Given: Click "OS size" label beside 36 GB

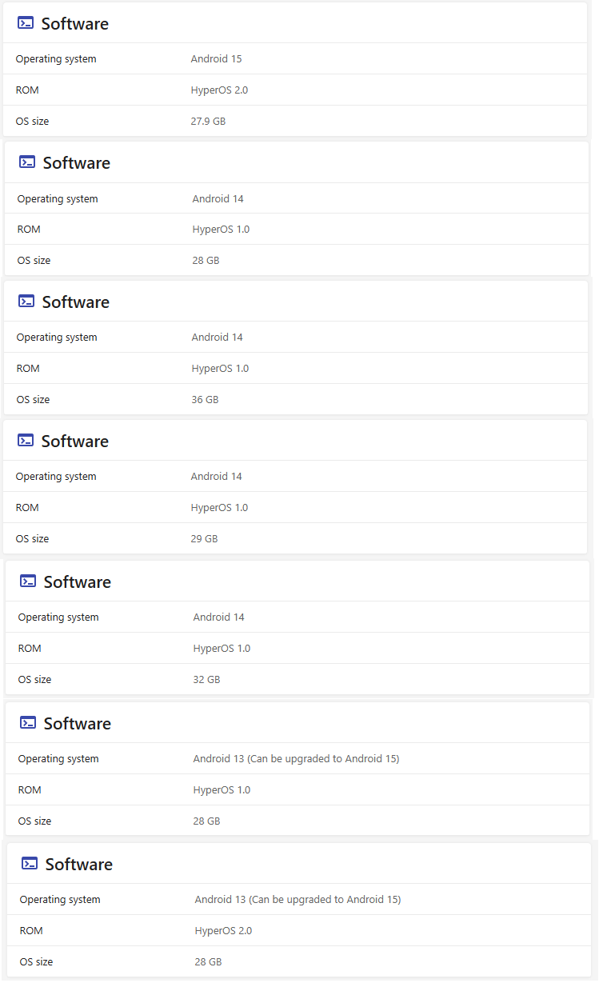Looking at the screenshot, I should 33,400.
